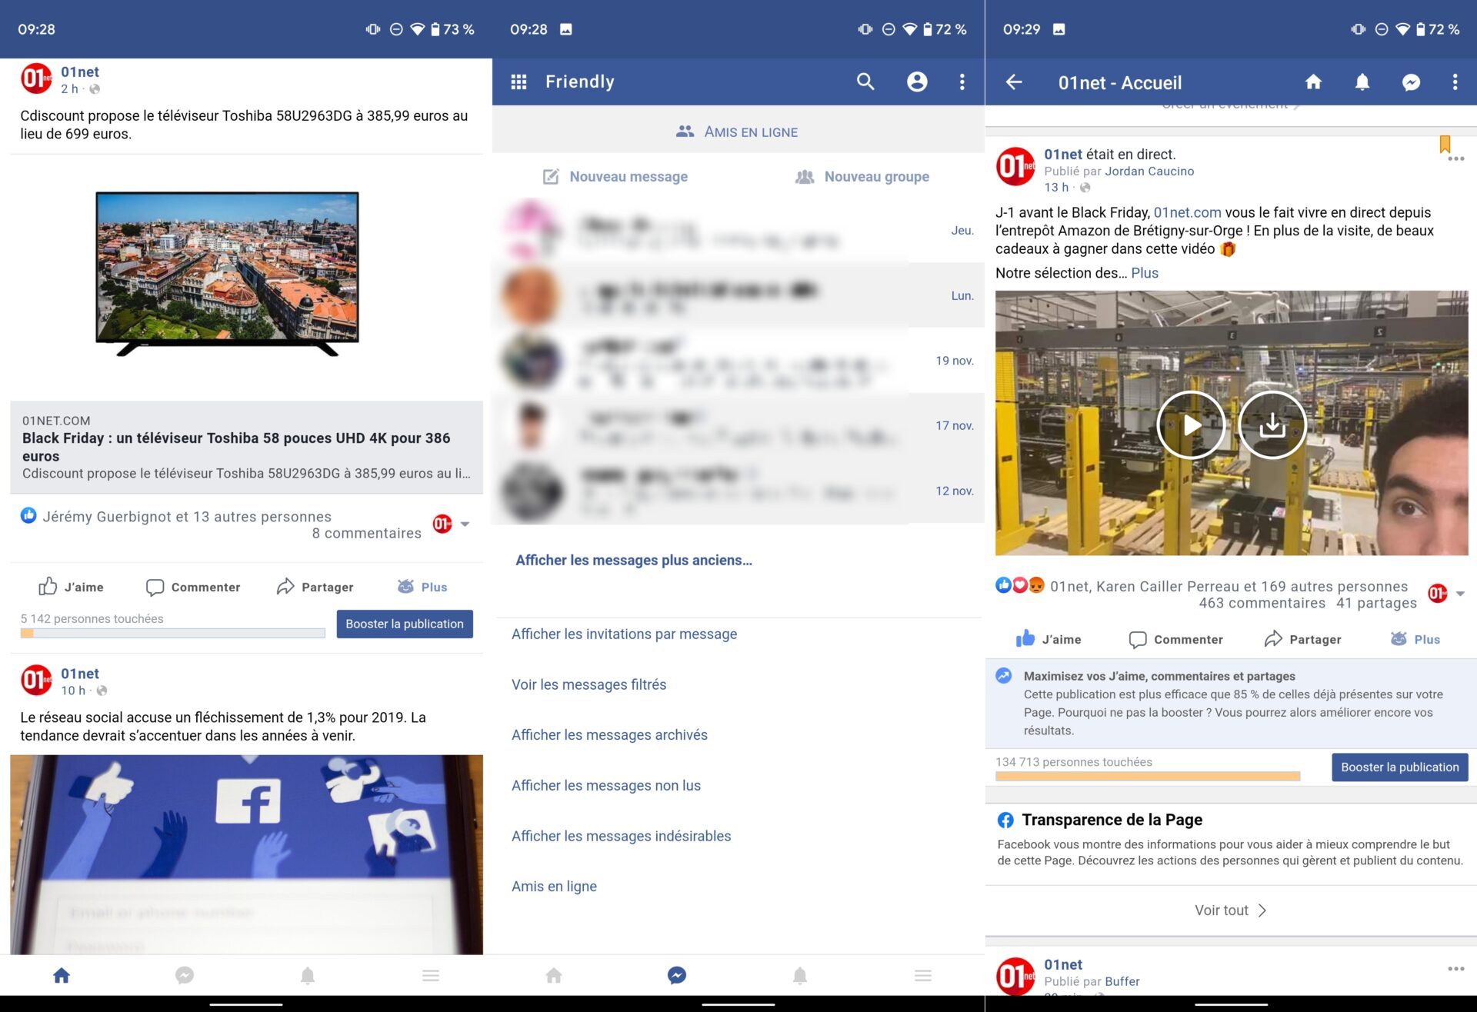View reach progress bar of 5 142 personnes
The image size is (1477, 1012).
172,633
